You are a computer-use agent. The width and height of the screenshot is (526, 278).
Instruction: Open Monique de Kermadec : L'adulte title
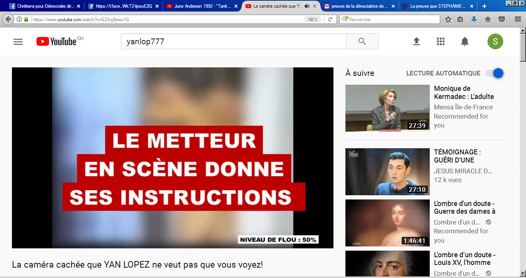pos(464,92)
